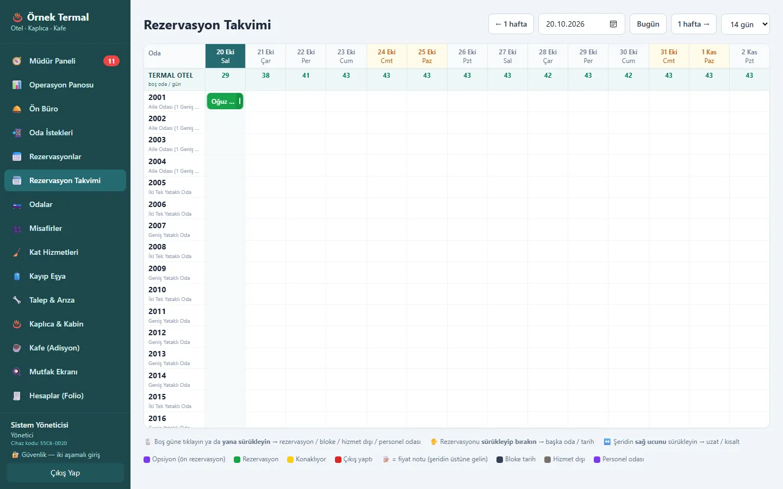This screenshot has height=489, width=783.
Task: Click the Talep & Arıza wrench icon
Action: [17, 300]
